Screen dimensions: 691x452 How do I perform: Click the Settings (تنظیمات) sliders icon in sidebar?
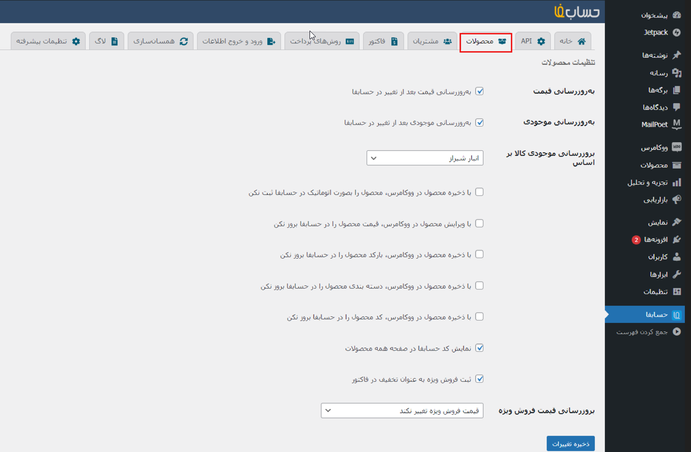click(x=677, y=292)
